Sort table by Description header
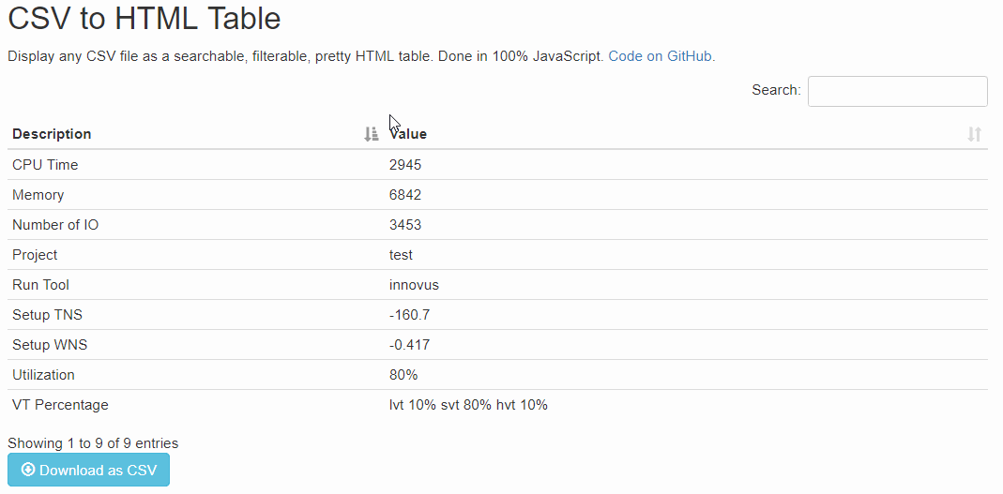This screenshot has width=1003, height=494. pyautogui.click(x=53, y=134)
